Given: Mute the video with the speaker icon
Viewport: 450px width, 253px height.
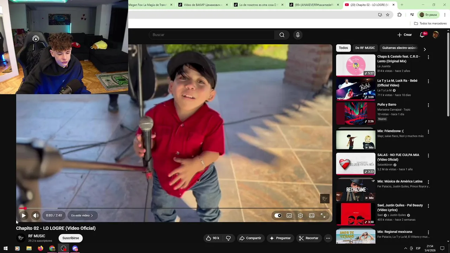Looking at the screenshot, I should coord(36,215).
